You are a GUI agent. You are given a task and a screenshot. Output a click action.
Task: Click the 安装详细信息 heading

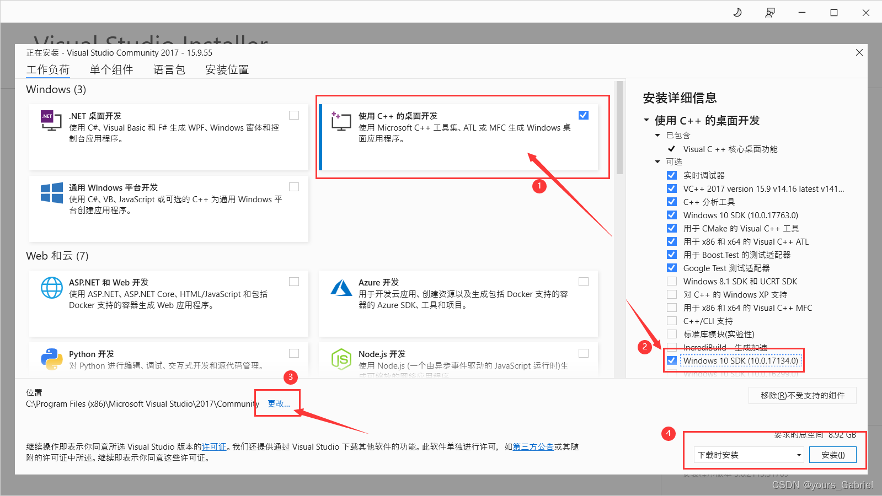pyautogui.click(x=680, y=98)
